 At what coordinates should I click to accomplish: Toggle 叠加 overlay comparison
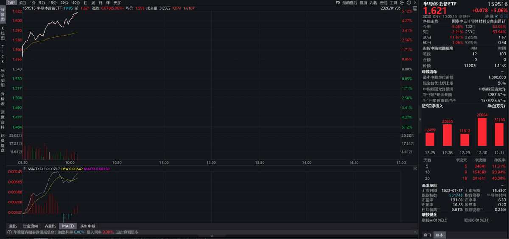click(363, 3)
